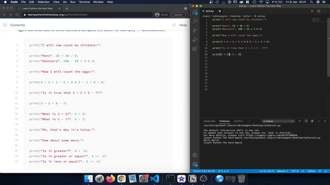The height and width of the screenshot is (185, 330).
Task: Open Spotlight search in the menu bar
Action: [311, 2]
